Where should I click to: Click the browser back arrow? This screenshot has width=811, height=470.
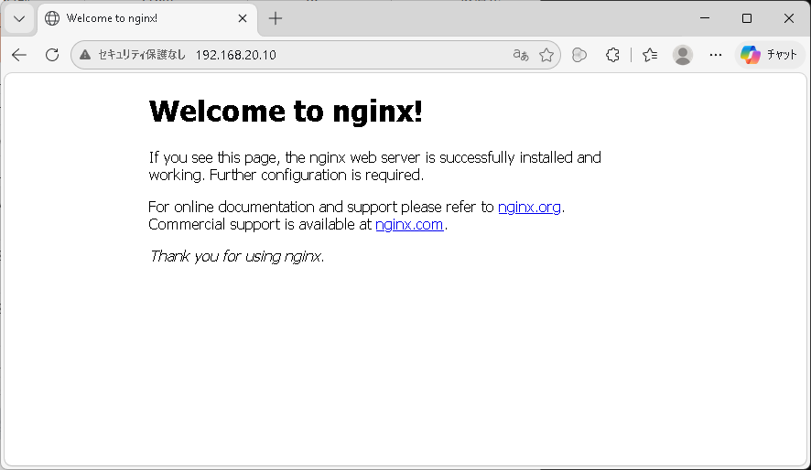pos(19,55)
